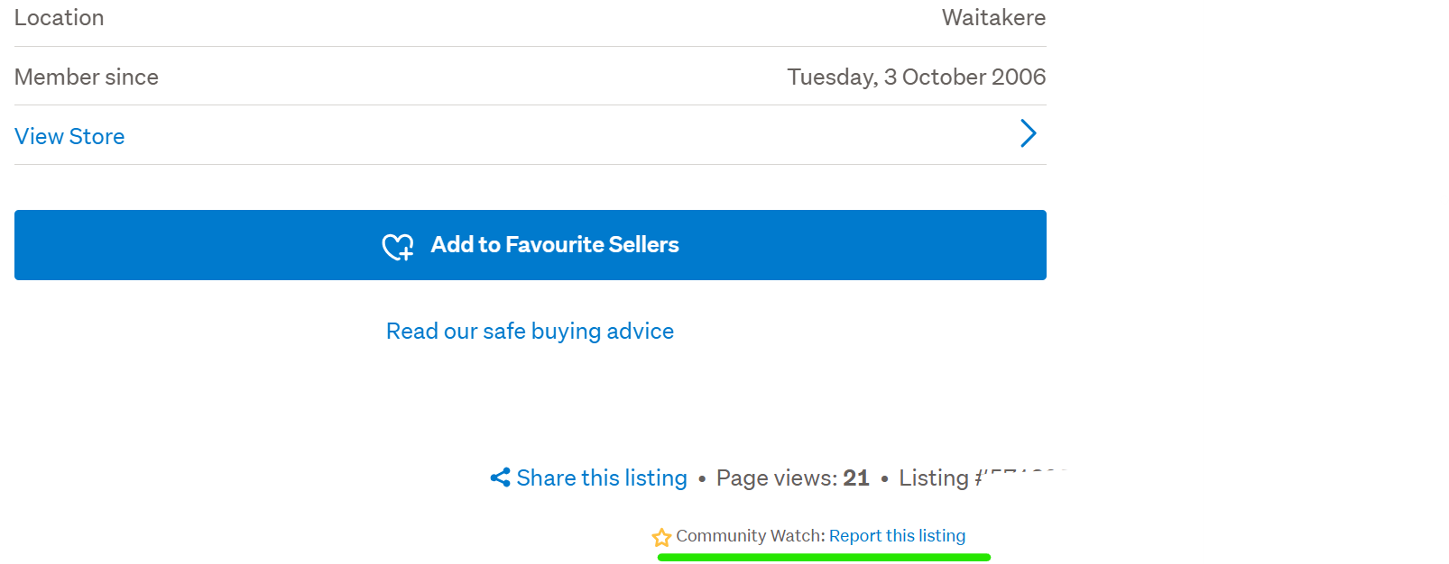
Task: Click the Member since label
Action: pyautogui.click(x=87, y=77)
